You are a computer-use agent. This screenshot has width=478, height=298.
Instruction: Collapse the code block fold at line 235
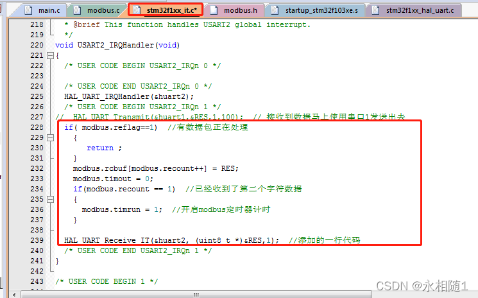pyautogui.click(x=50, y=200)
